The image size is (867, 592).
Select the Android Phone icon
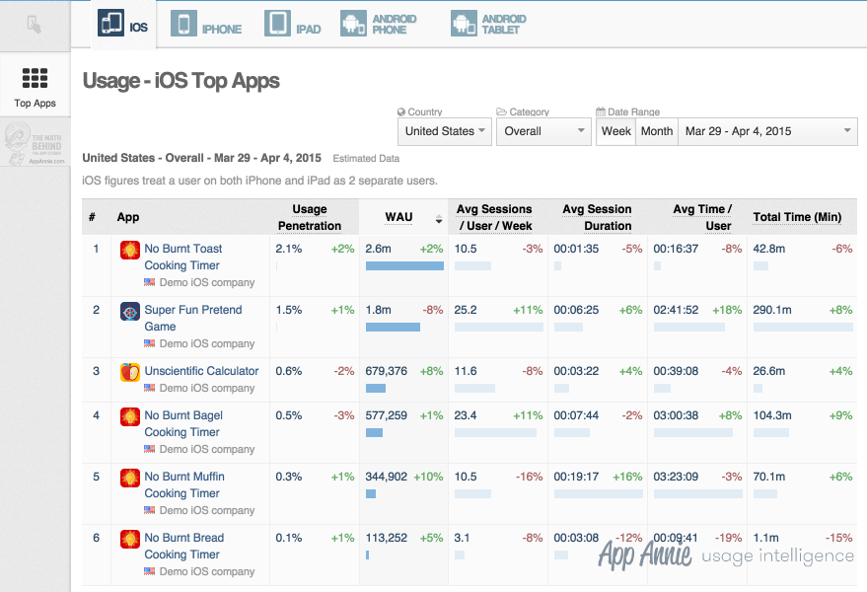tap(353, 24)
